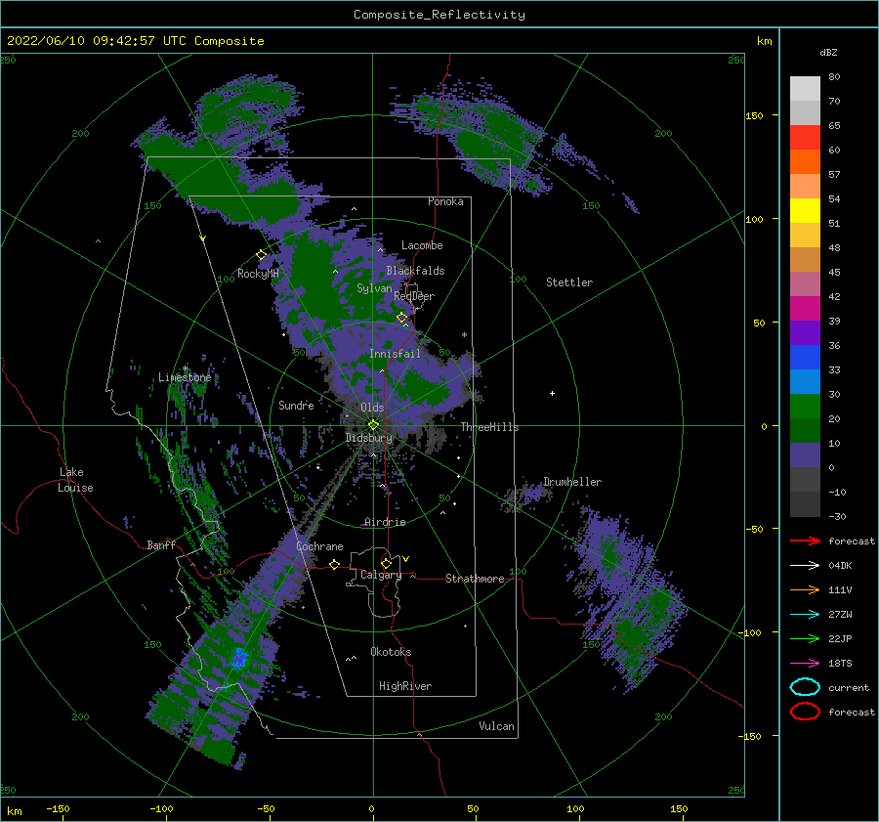Click the 18TS legend label

(x=840, y=664)
